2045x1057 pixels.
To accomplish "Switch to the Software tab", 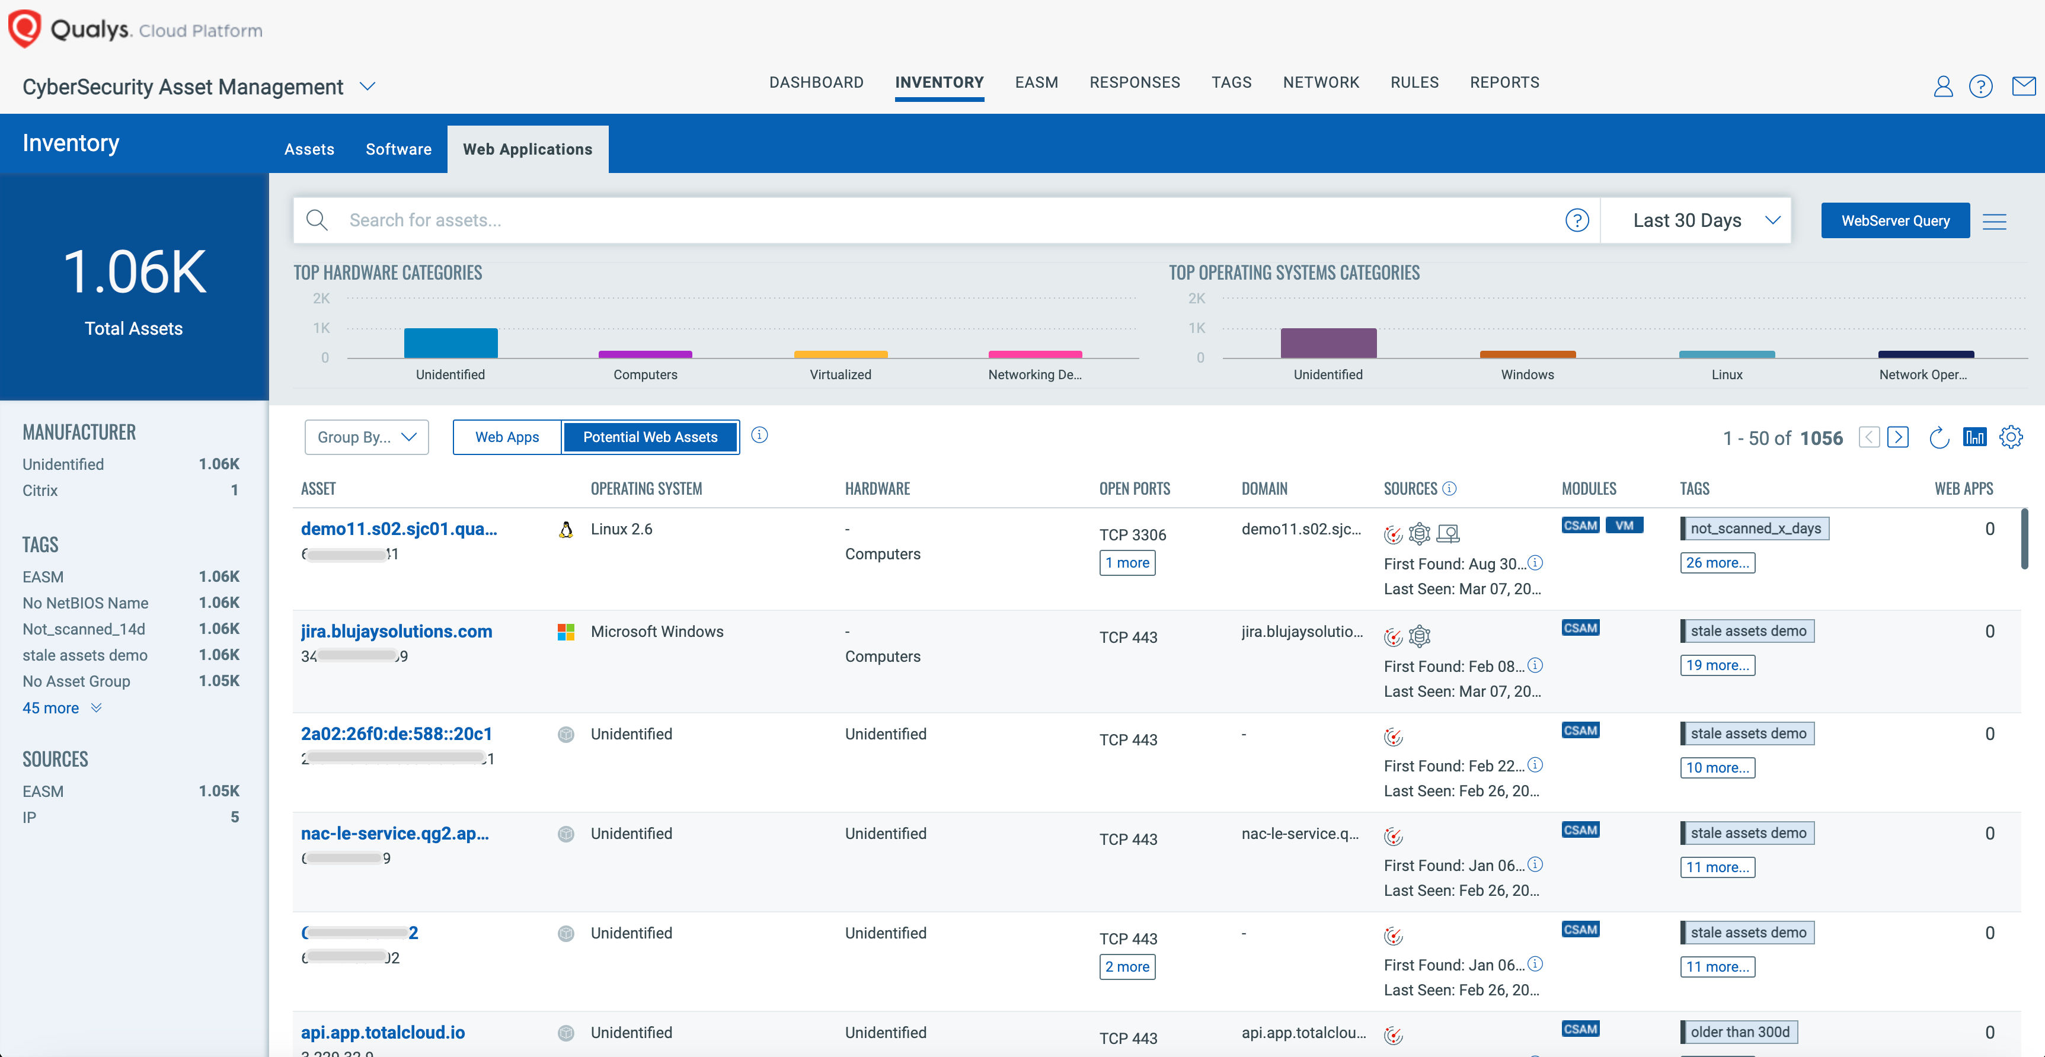I will 398,149.
